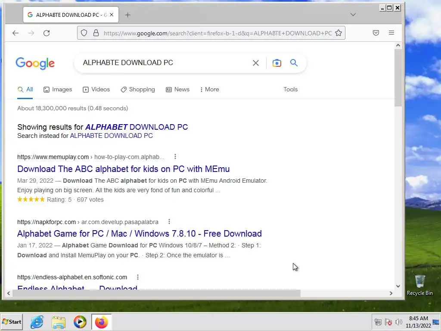Open Alphabet Game for PC / Mac result
Image resolution: width=441 pixels, height=331 pixels.
pos(140,234)
